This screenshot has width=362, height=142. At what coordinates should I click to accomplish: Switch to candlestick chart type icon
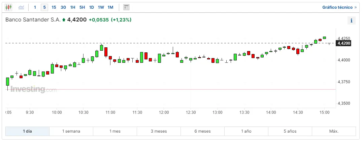click(8, 7)
